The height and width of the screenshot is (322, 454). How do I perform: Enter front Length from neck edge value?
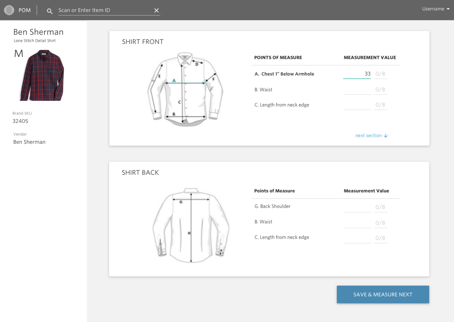tap(357, 105)
